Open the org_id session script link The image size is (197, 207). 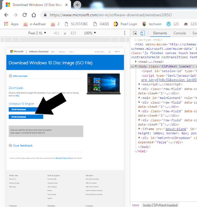pos(169,80)
